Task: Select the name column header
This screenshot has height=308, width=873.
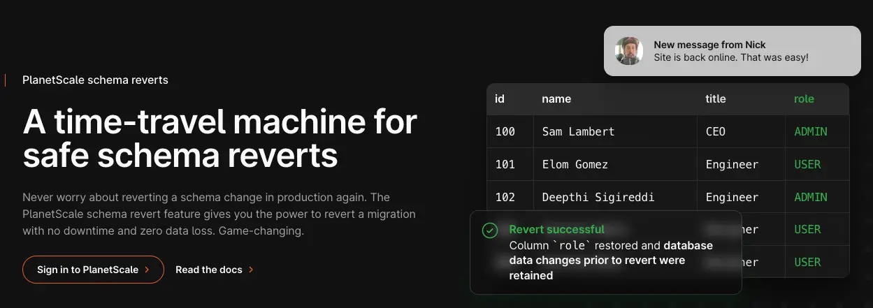Action: tap(556, 99)
